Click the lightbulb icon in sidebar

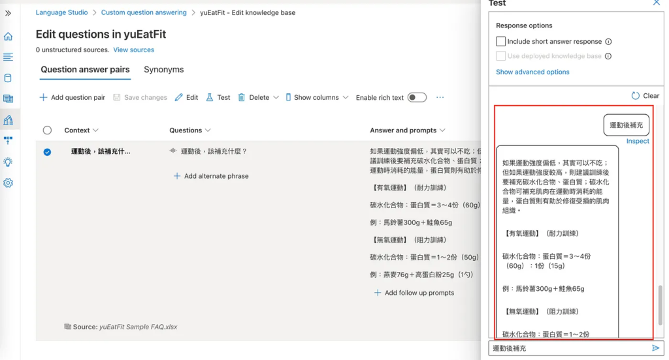[x=8, y=162]
